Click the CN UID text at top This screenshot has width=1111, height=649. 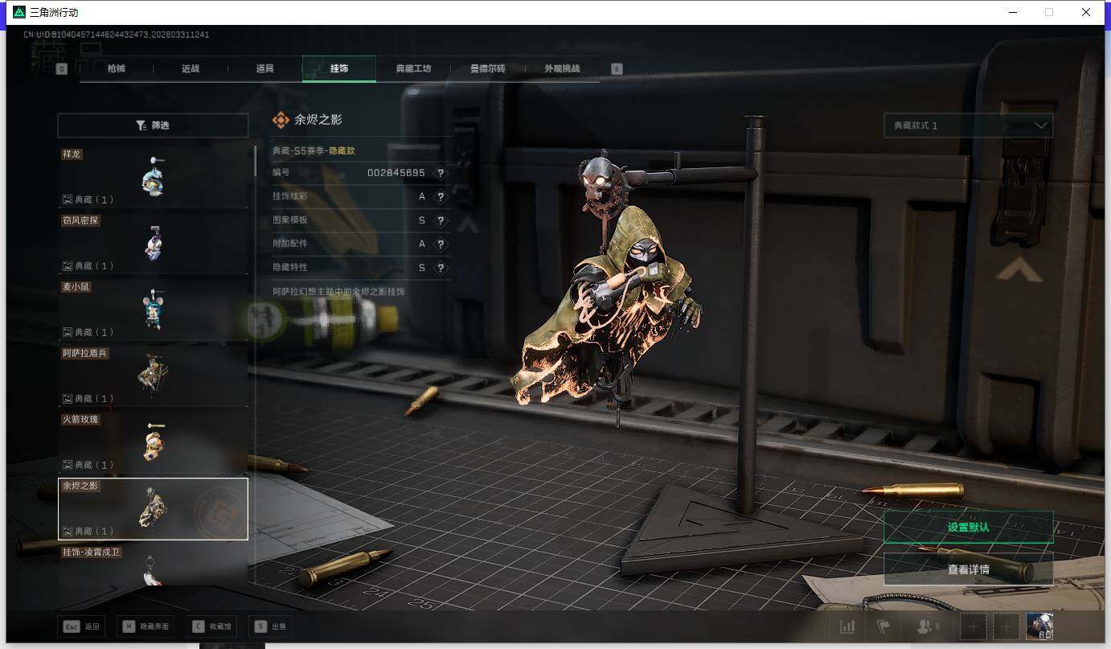pos(116,35)
